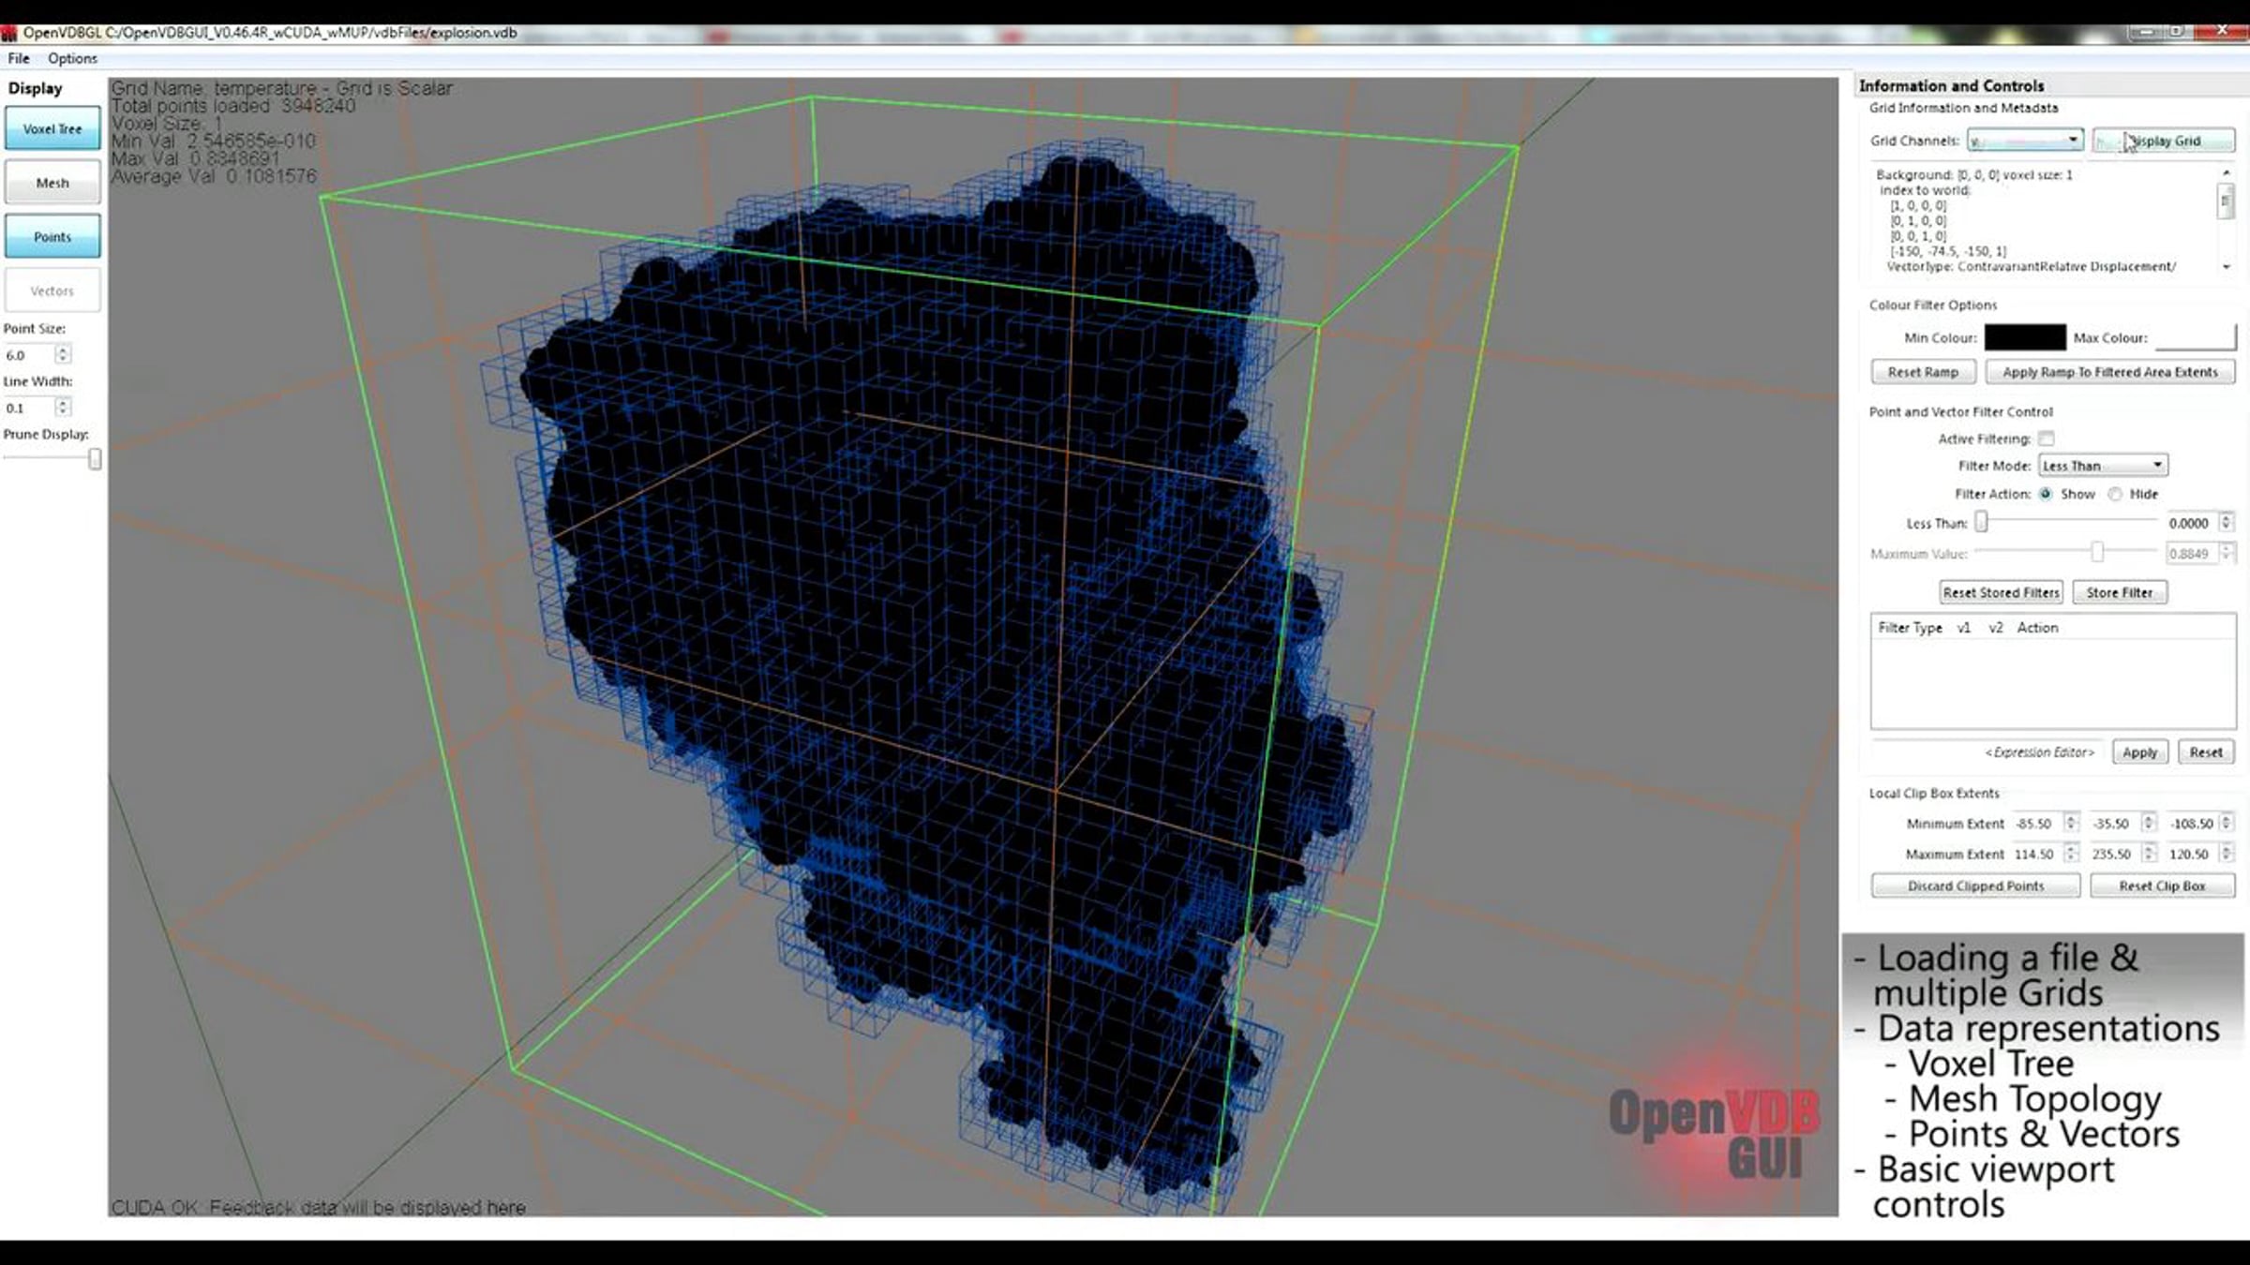Click the Reset Clip Box button
2250x1265 pixels.
(2163, 885)
